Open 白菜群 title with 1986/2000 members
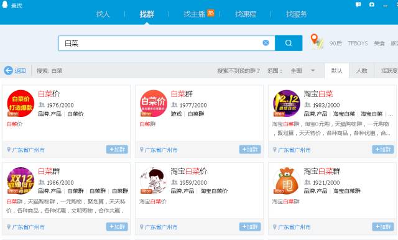Screen dimensions: 398x240 (49, 171)
